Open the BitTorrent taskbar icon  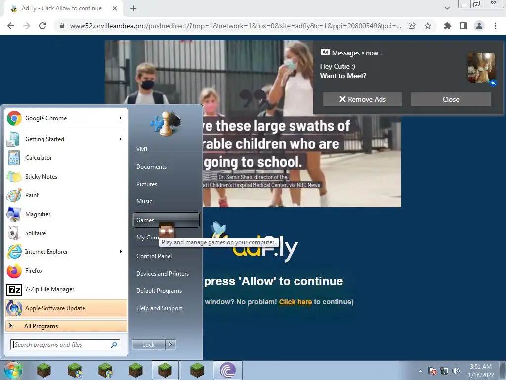[227, 370]
